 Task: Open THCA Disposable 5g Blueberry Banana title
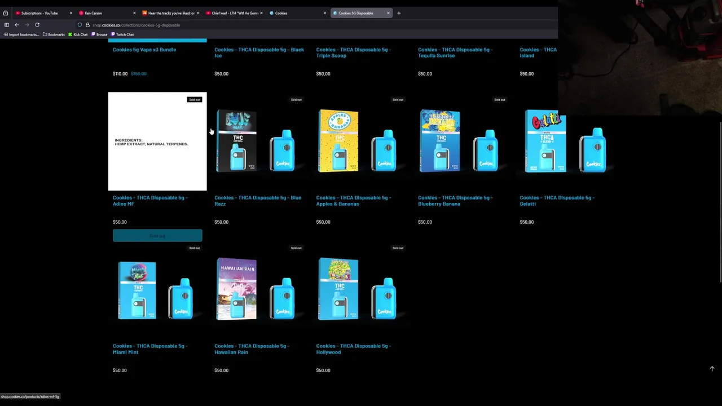pos(455,201)
